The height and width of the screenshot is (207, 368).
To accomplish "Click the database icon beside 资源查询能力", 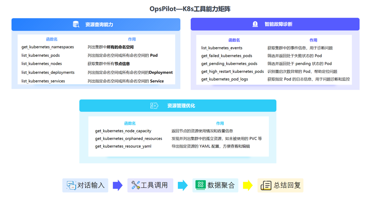I will (x=76, y=25).
